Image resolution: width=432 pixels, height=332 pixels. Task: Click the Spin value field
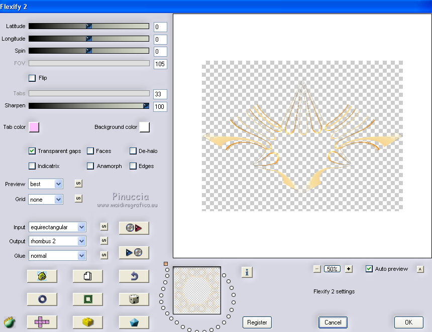pos(160,52)
